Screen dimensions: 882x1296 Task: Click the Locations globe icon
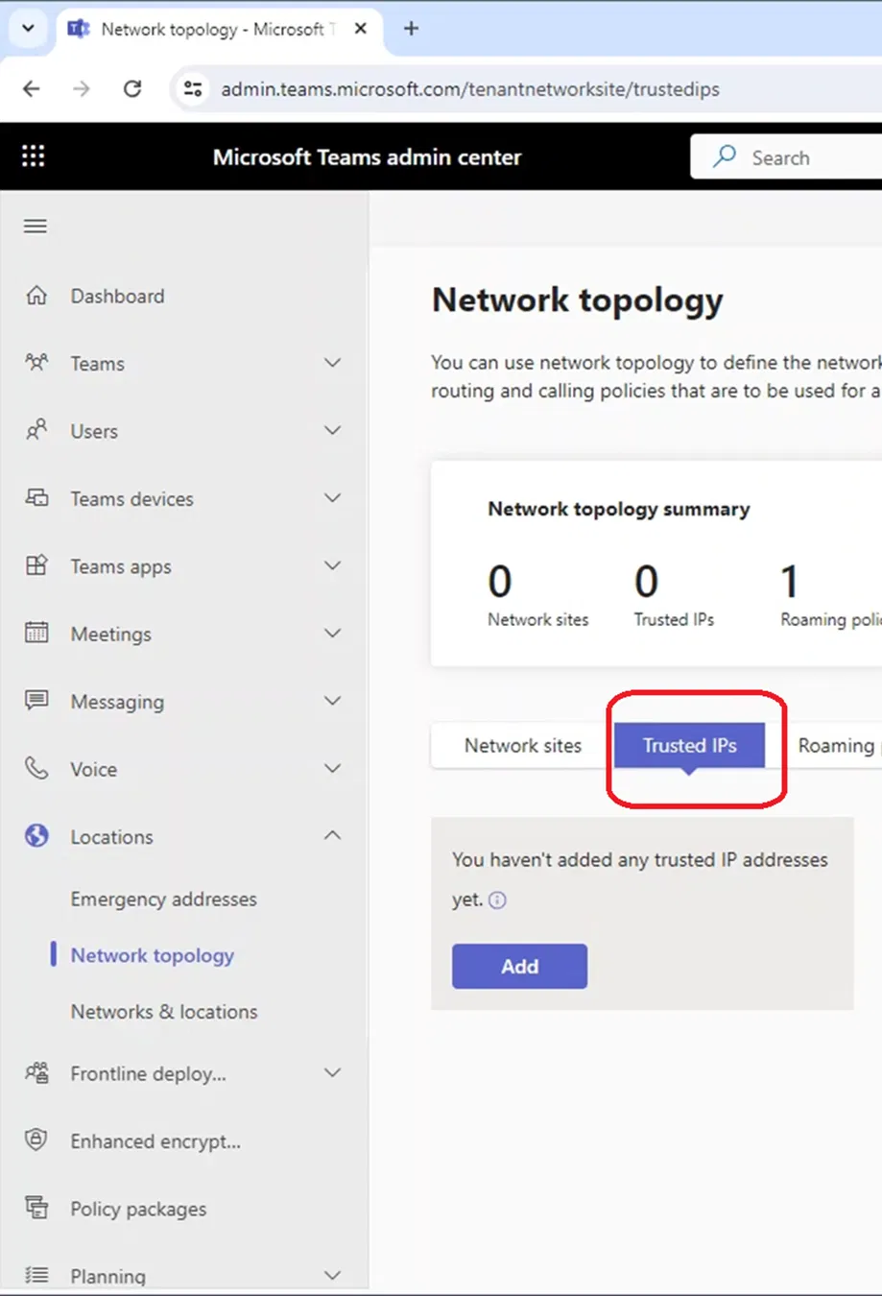(36, 836)
